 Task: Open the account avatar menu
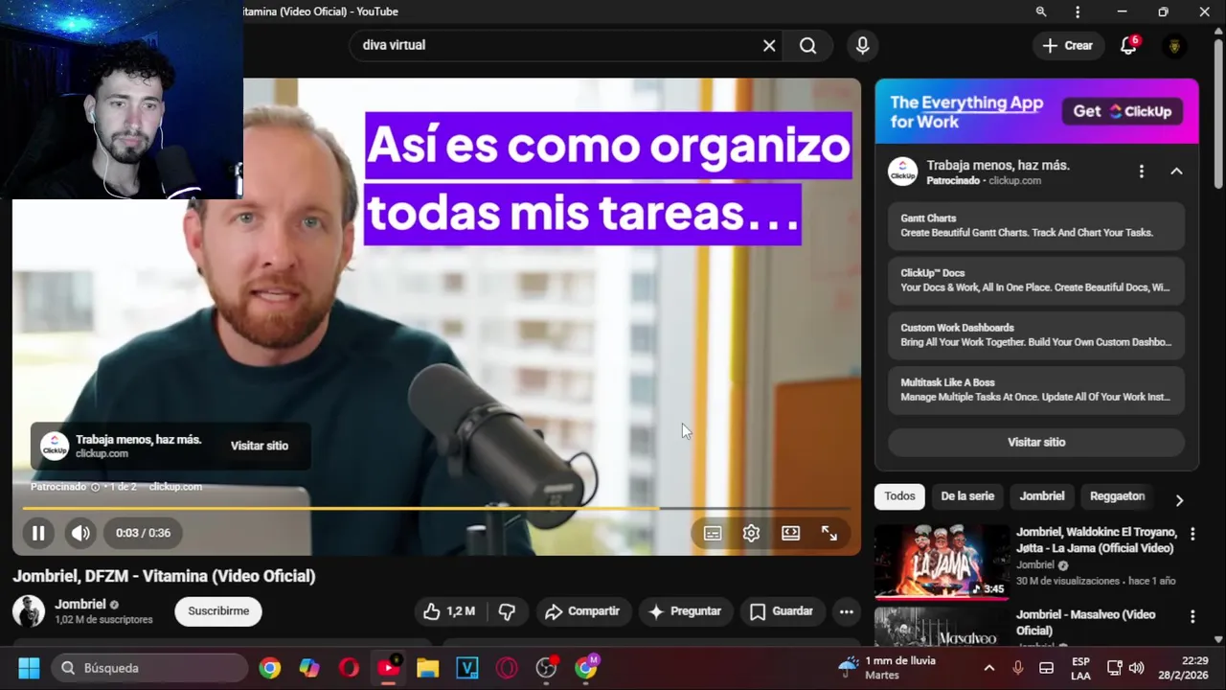[1174, 45]
